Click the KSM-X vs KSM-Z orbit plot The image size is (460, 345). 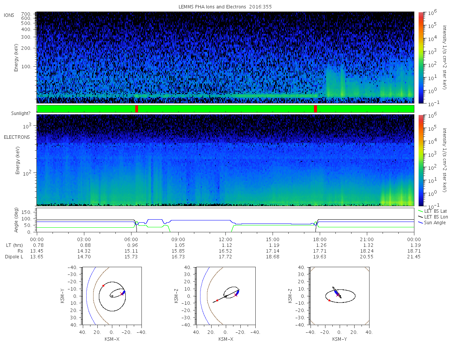coord(225,296)
